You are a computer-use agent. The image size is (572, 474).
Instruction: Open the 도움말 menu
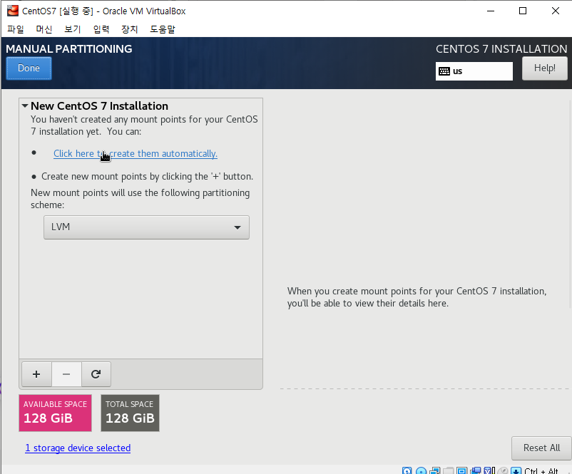163,29
